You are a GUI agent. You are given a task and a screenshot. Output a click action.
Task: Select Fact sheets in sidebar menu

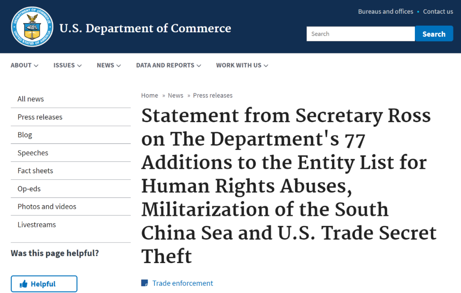tap(35, 171)
